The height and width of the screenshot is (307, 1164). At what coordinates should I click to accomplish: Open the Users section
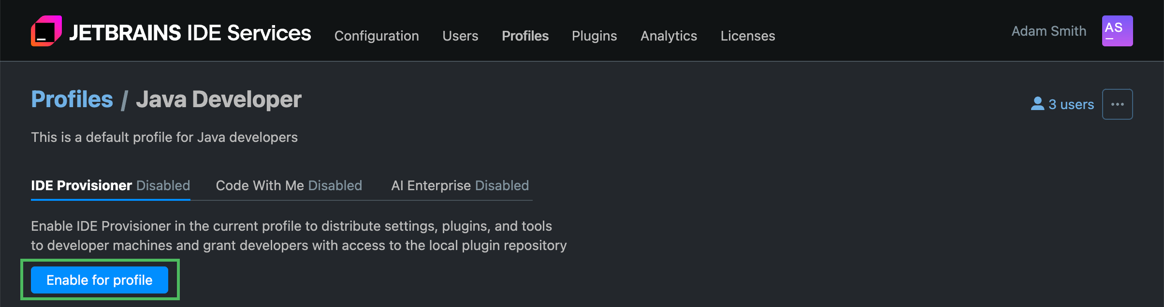click(x=460, y=36)
